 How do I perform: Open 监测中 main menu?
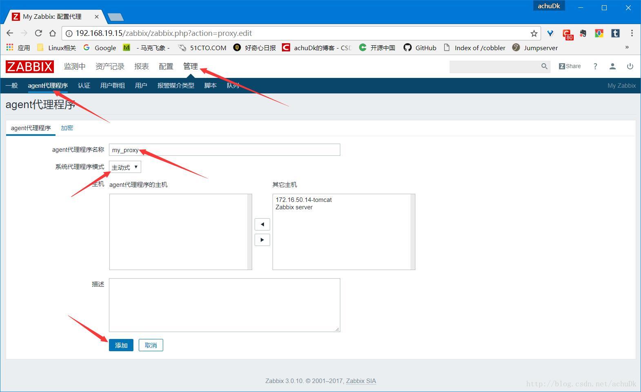[x=75, y=66]
